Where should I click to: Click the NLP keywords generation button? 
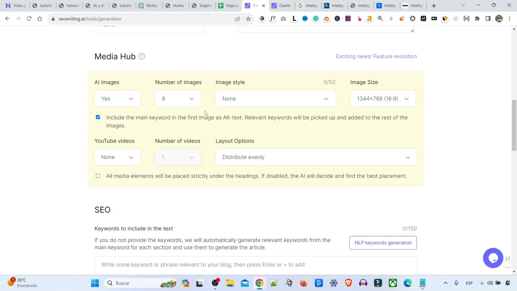click(383, 242)
